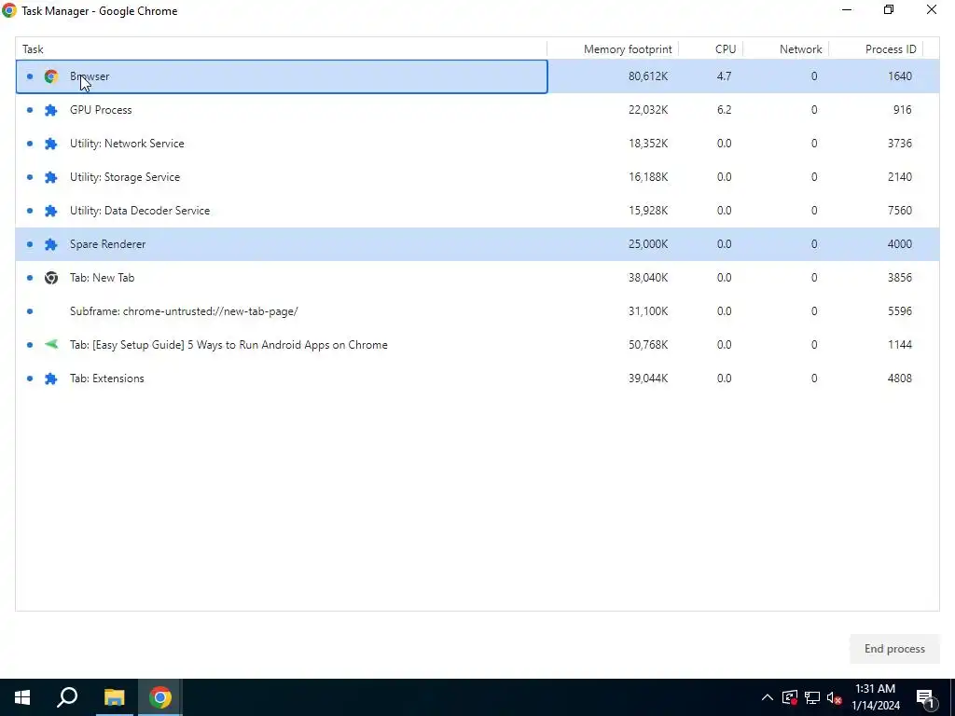This screenshot has width=955, height=716.
Task: Click the 39,044K memory value
Action: tap(648, 379)
